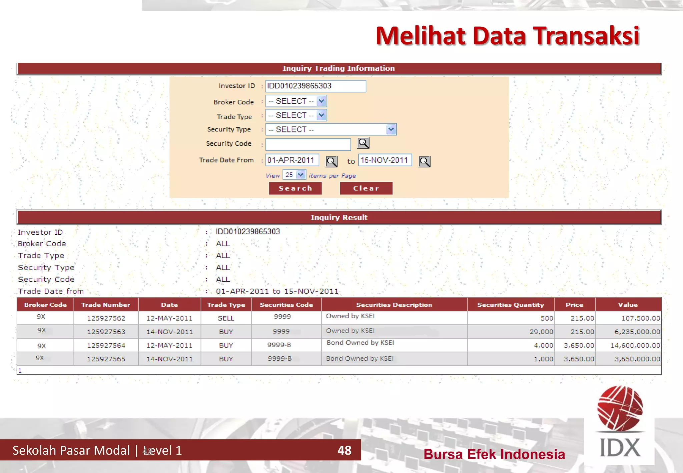Click the Clear button
Screen dimensions: 683x473
pos(366,188)
